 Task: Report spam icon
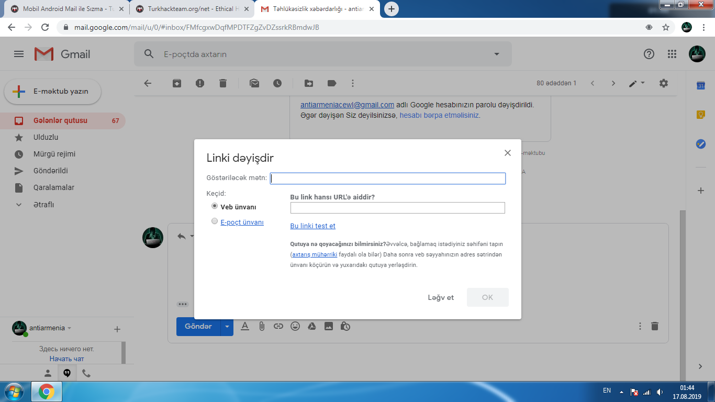point(200,83)
